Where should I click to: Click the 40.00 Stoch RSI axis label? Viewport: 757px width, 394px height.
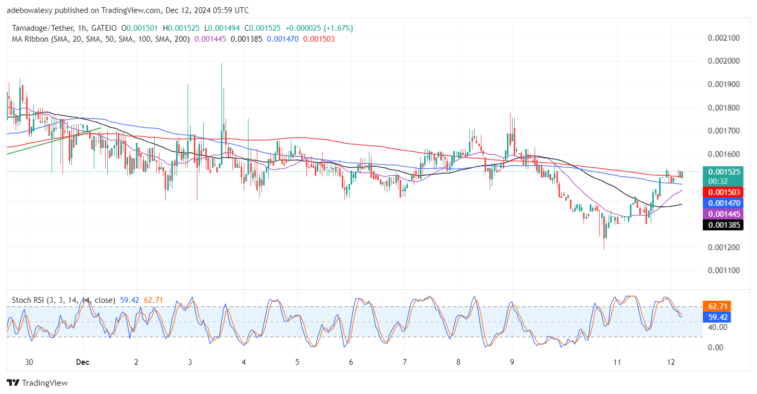point(718,327)
